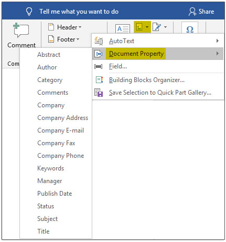The width and height of the screenshot is (226, 242).
Task: Click the Text Box icon
Action: click(x=123, y=29)
